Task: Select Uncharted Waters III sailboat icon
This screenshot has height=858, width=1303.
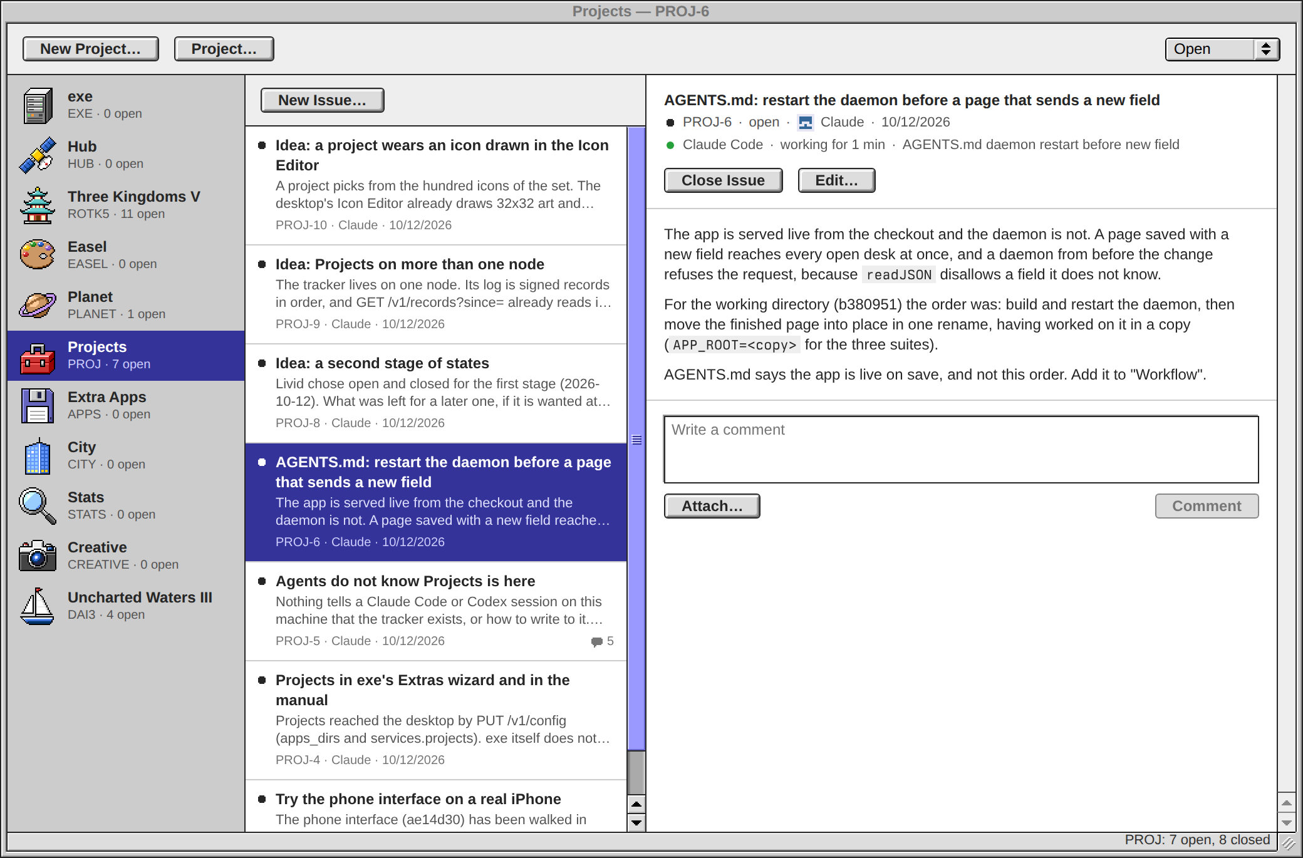Action: (38, 606)
